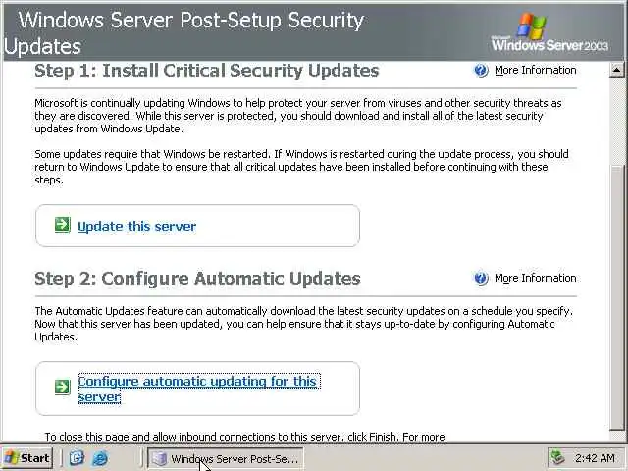The height and width of the screenshot is (471, 628).
Task: Click the green arrow beside Update this server
Action: pos(62,226)
